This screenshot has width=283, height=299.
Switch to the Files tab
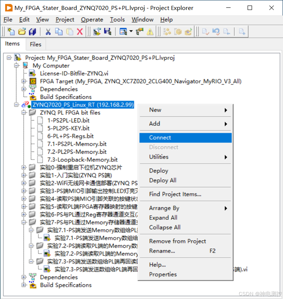pos(35,45)
